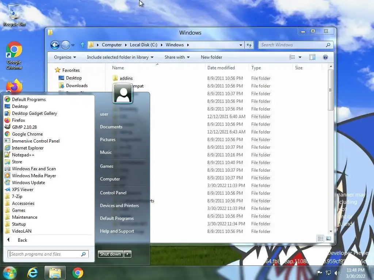Expand the VideoLAN folder
The height and width of the screenshot is (280, 374).
tap(18, 231)
